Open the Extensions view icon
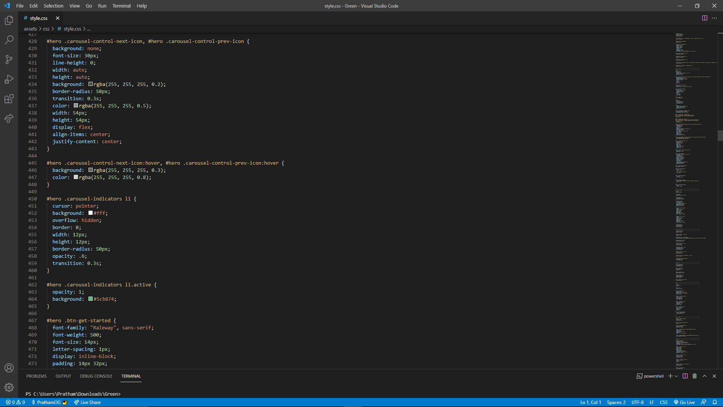The width and height of the screenshot is (723, 407). [9, 99]
